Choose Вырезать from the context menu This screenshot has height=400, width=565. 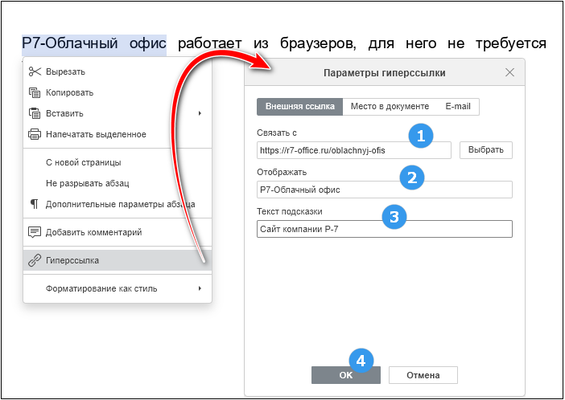(x=118, y=71)
